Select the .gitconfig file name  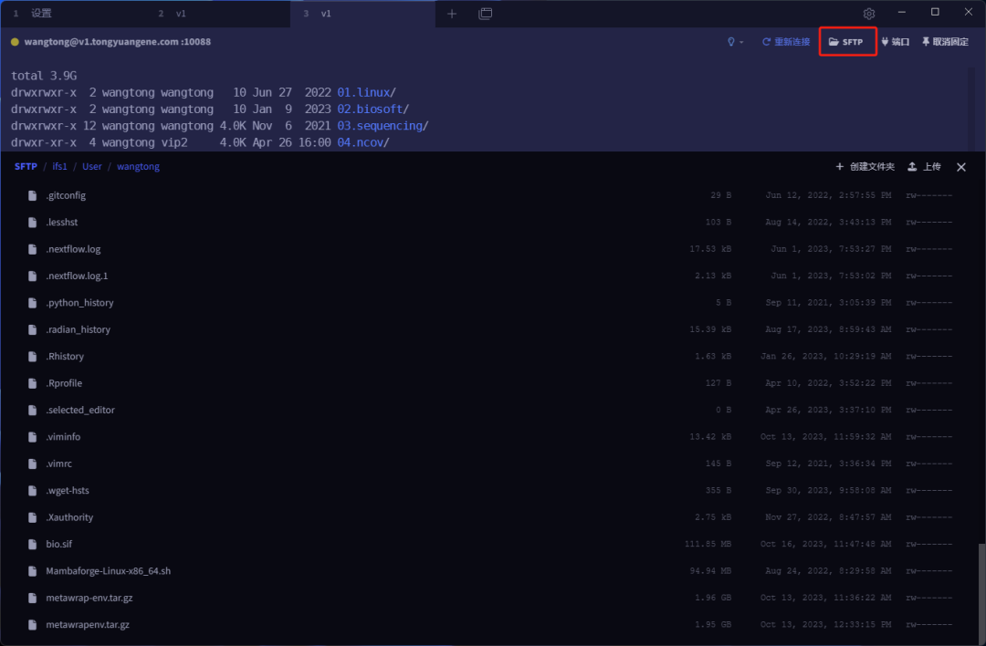pyautogui.click(x=66, y=195)
